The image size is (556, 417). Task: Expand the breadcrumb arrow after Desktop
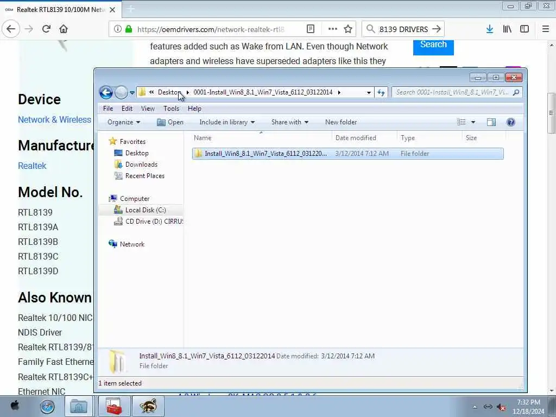point(187,92)
